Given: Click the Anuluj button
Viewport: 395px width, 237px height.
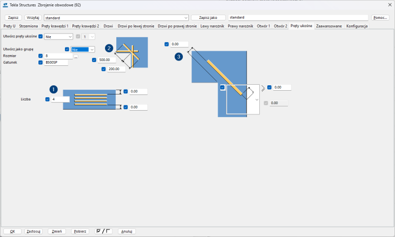Looking at the screenshot, I should [x=127, y=231].
